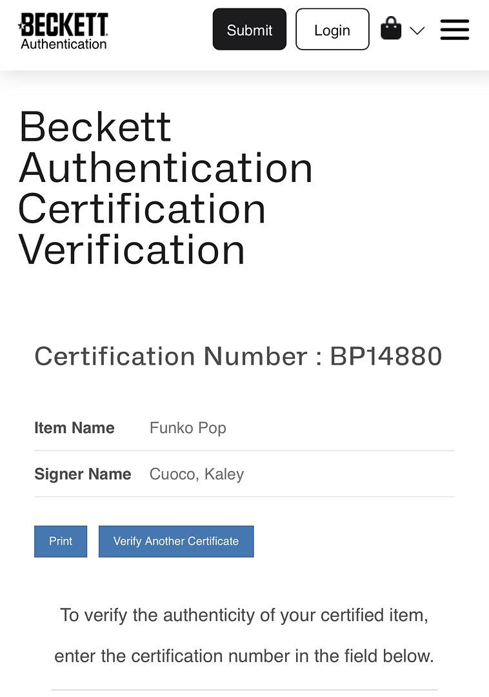Click the signer value Cuoco, Kaley
This screenshot has width=489, height=697.
point(197,474)
